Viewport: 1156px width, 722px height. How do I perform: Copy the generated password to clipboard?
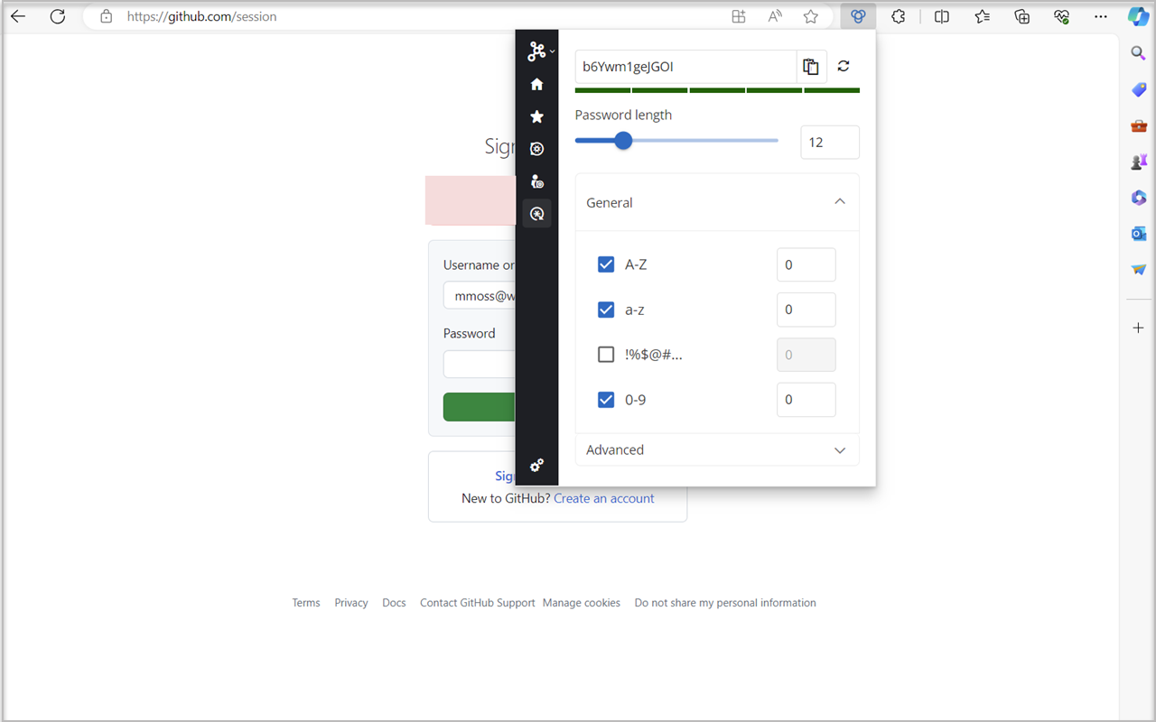pyautogui.click(x=810, y=66)
